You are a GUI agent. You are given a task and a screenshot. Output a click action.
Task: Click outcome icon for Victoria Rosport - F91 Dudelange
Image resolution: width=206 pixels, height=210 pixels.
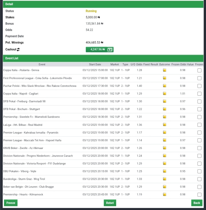pyautogui.click(x=165, y=163)
